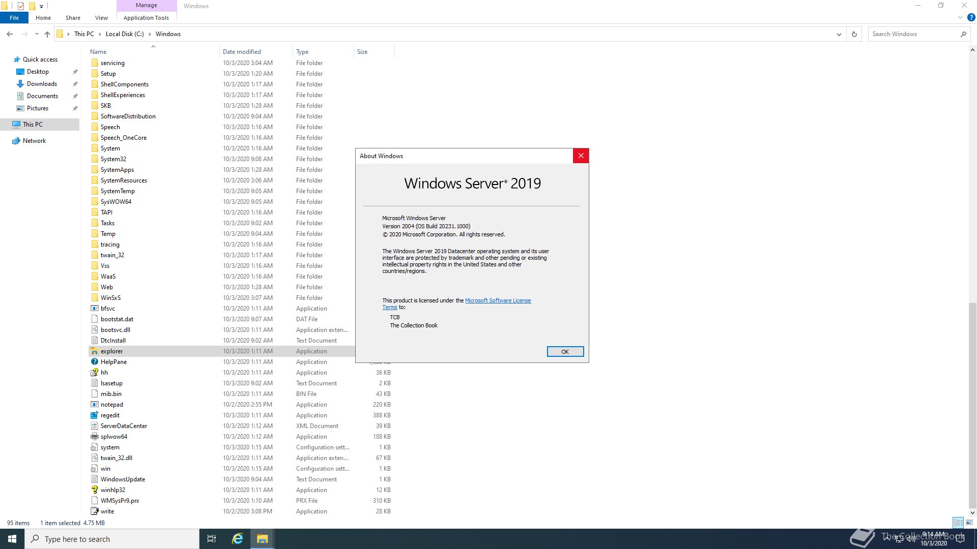Open Application Tools tab
The width and height of the screenshot is (977, 549).
146,18
